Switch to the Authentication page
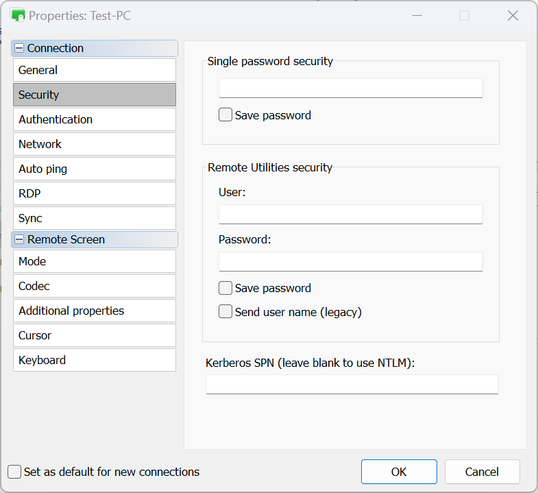 [95, 119]
